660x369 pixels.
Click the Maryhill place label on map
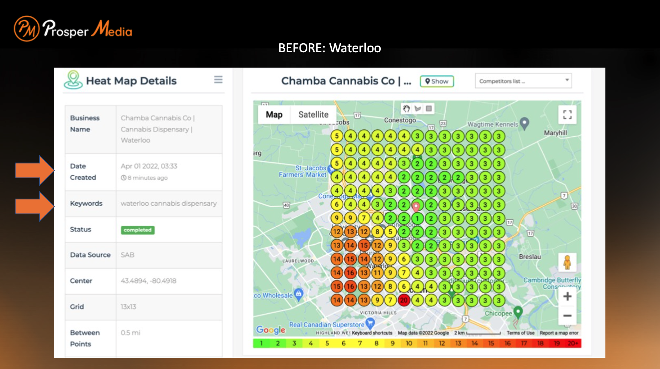(x=556, y=133)
